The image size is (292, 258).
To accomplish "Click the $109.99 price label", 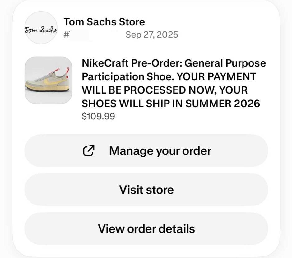I will tap(98, 116).
